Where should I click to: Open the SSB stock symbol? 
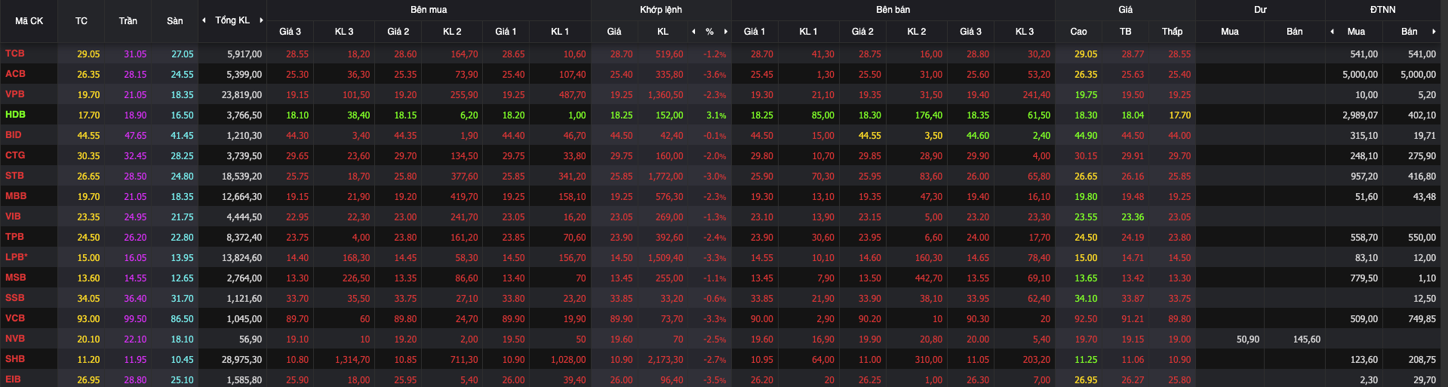tap(15, 298)
